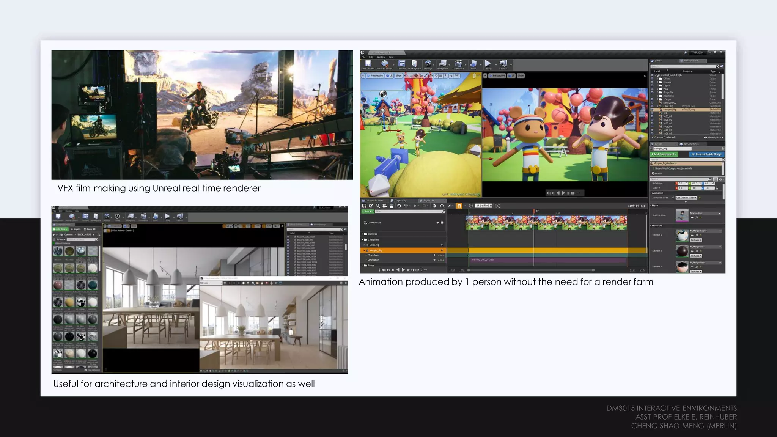Click the Sequencer key diamond icon
Screen dimensions: 777x437
[x=434, y=206]
